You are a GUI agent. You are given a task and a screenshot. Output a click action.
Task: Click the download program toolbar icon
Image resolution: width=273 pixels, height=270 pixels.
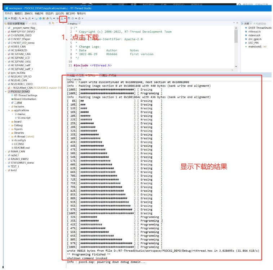pos(62,18)
